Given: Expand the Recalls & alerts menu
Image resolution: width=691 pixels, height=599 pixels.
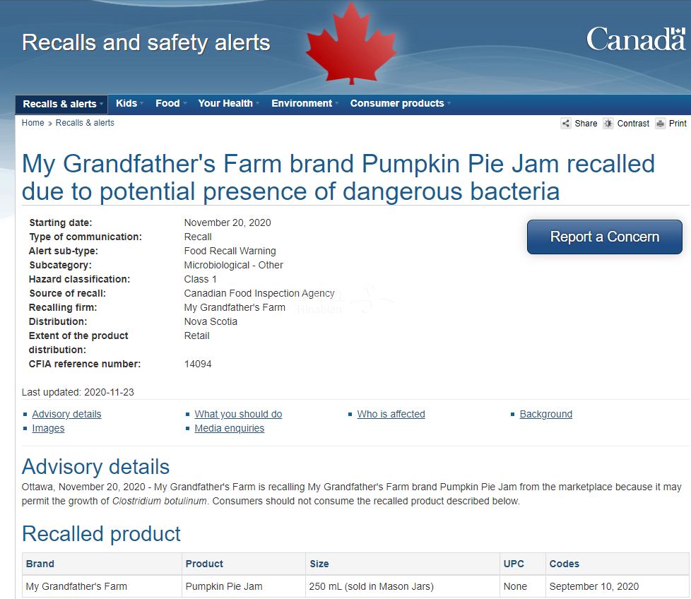Looking at the screenshot, I should [x=61, y=104].
